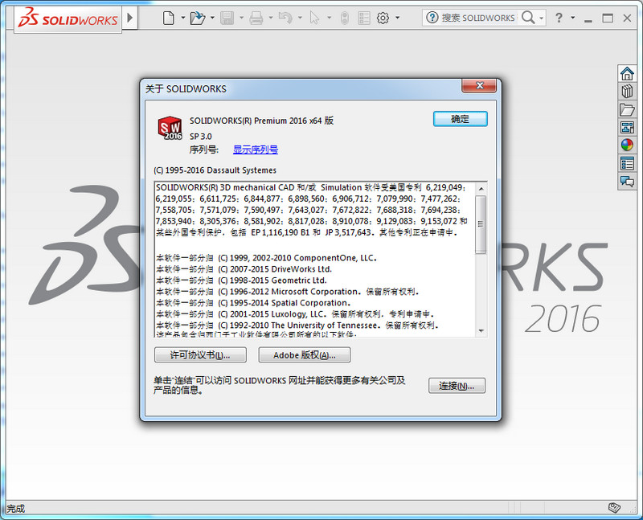Click the Rebuild traffic-light toolbar icon

(344, 17)
